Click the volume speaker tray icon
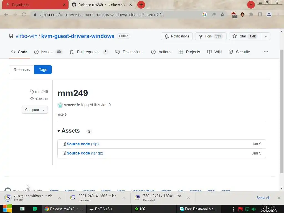This screenshot has width=284, height=213. (x=253, y=209)
